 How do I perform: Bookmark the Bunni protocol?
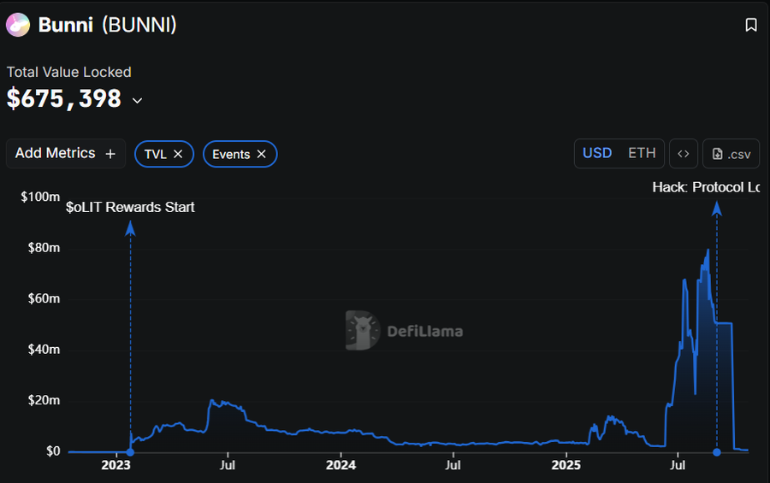coord(750,26)
